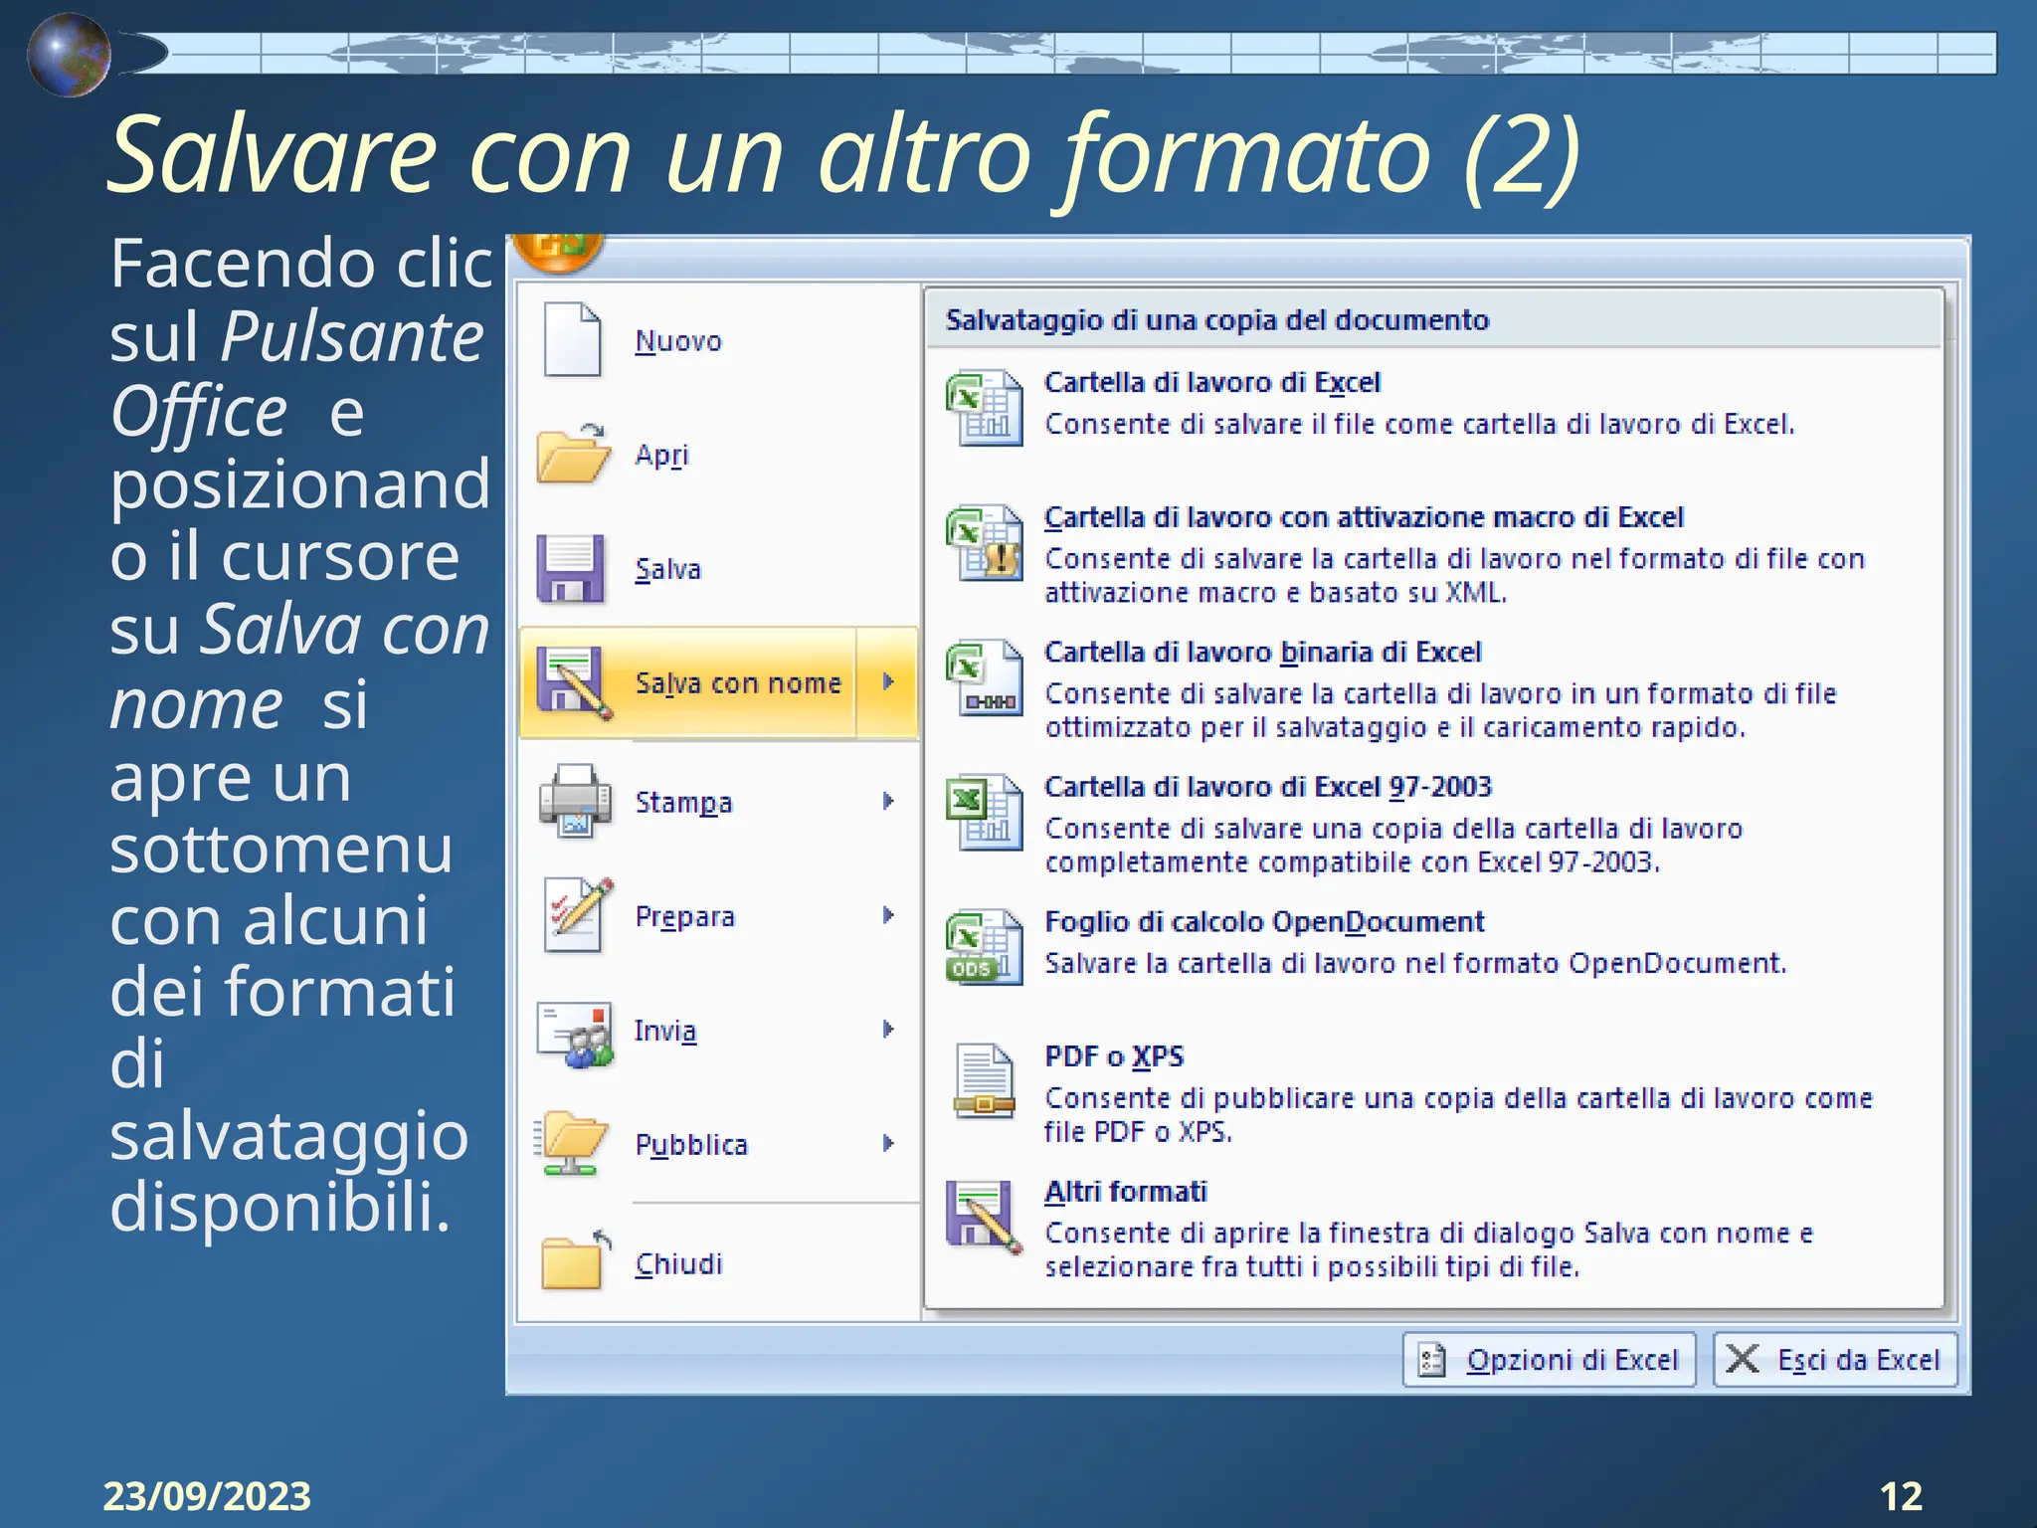Select the Salva menu entry
This screenshot has height=1528, width=2037.
pyautogui.click(x=718, y=569)
